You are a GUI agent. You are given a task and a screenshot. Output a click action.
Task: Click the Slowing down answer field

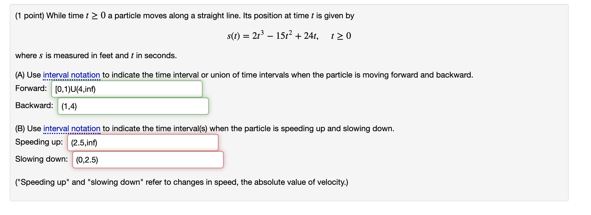point(148,160)
